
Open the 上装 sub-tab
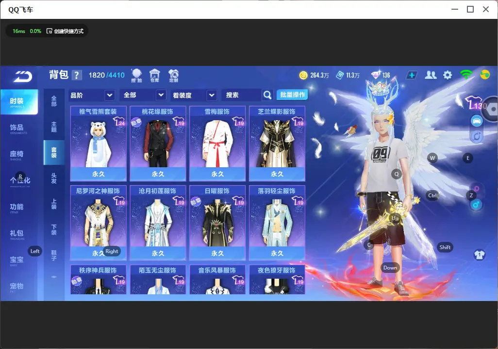(54, 204)
